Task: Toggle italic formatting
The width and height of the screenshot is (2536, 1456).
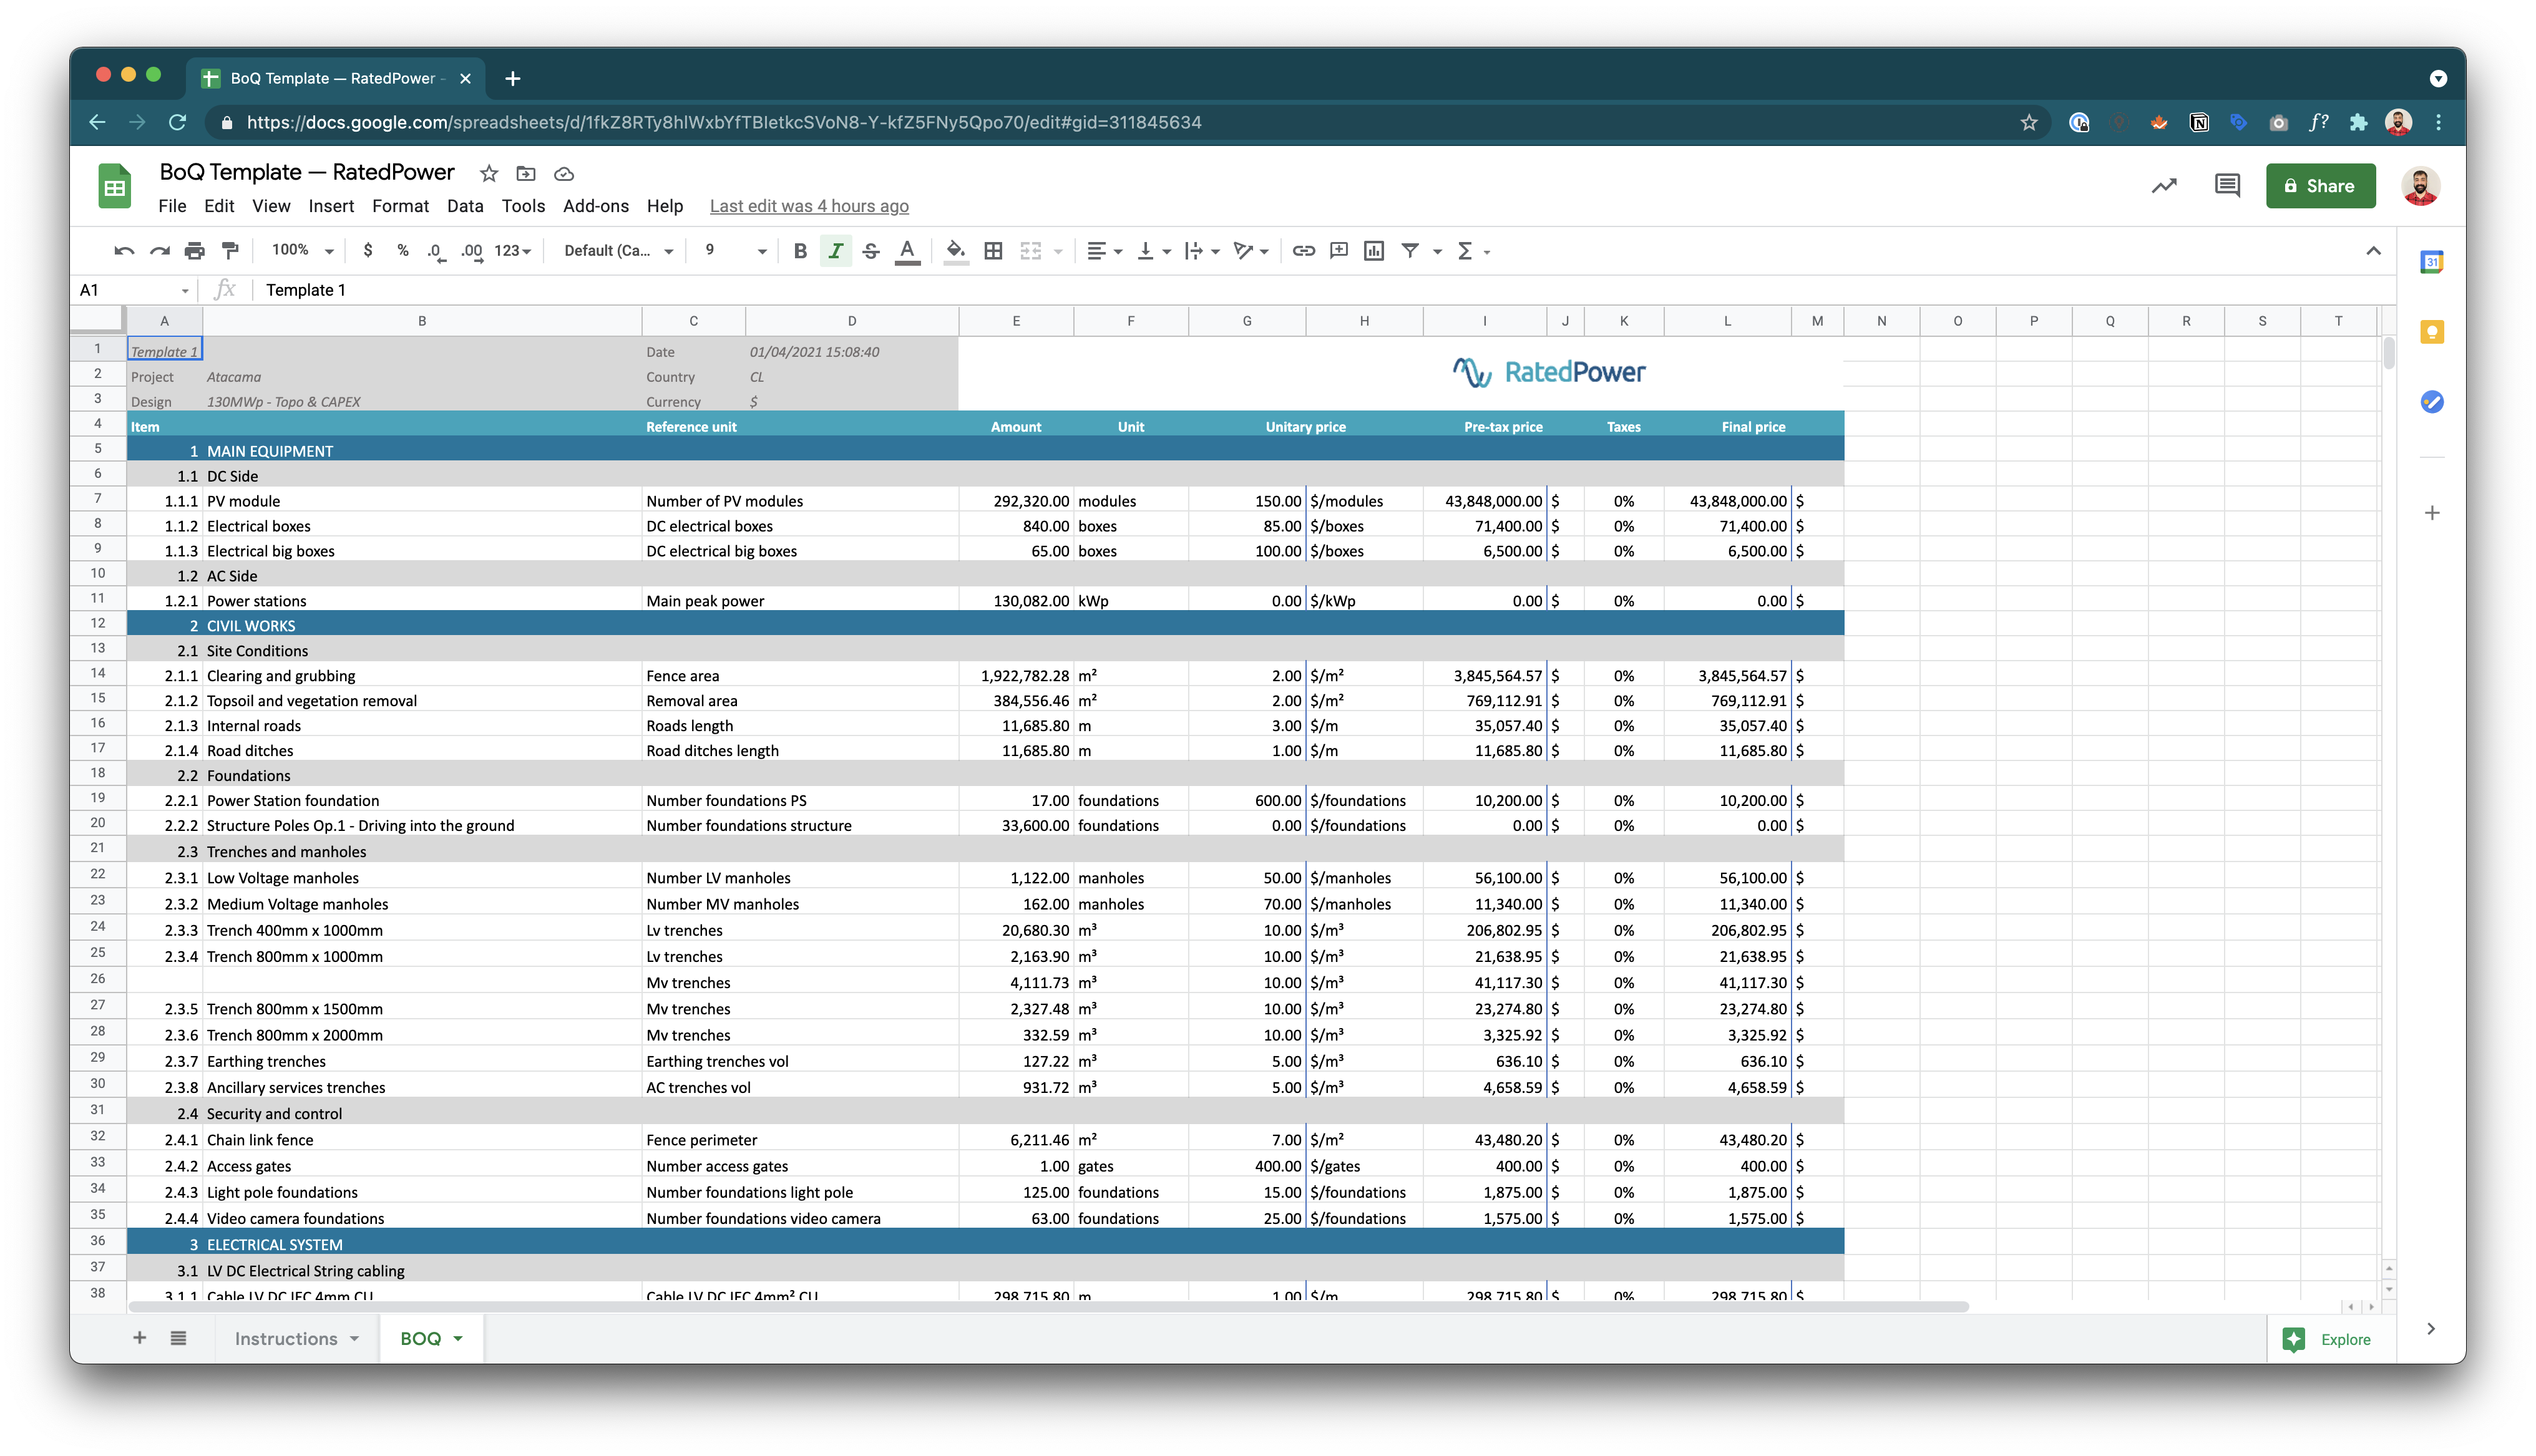Action: point(835,251)
